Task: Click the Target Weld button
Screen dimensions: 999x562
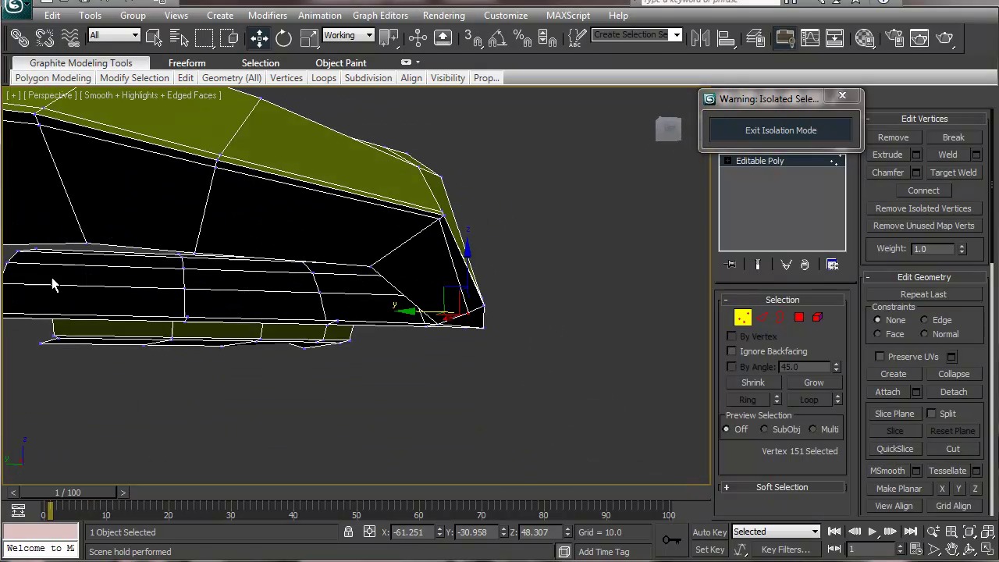Action: 953,173
